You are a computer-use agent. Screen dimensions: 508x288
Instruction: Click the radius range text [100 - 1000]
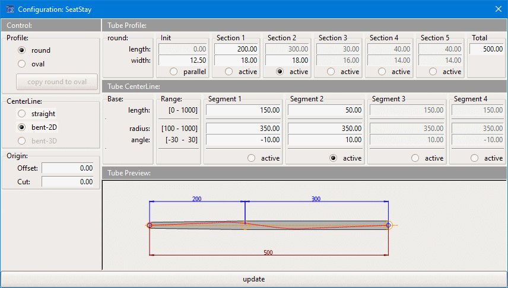click(x=179, y=129)
